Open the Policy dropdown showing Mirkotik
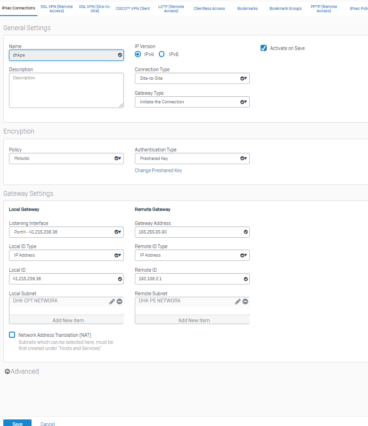Screen dimensions: 368x426 66,159
